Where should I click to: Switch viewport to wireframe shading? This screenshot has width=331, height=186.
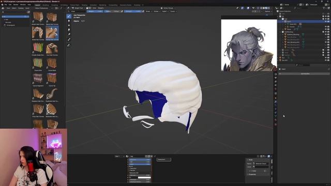[x=261, y=8]
